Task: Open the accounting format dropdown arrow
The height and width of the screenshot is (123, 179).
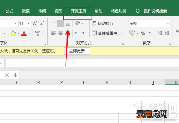Action: point(137,33)
